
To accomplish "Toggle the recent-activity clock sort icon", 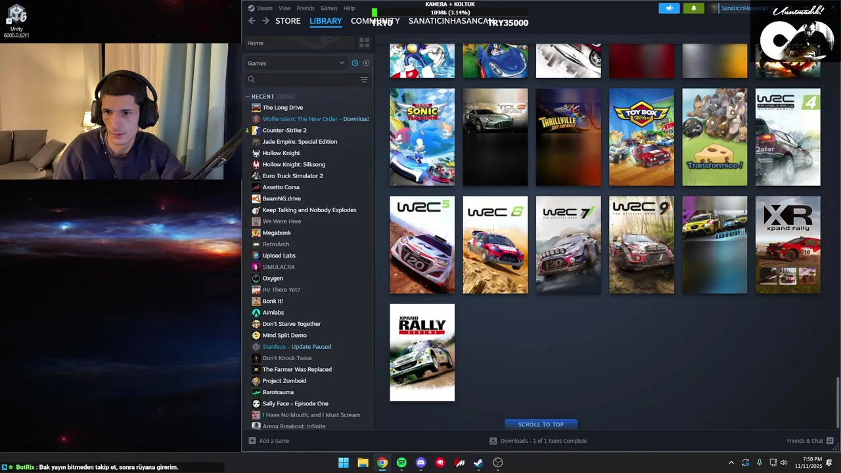I will pyautogui.click(x=355, y=63).
